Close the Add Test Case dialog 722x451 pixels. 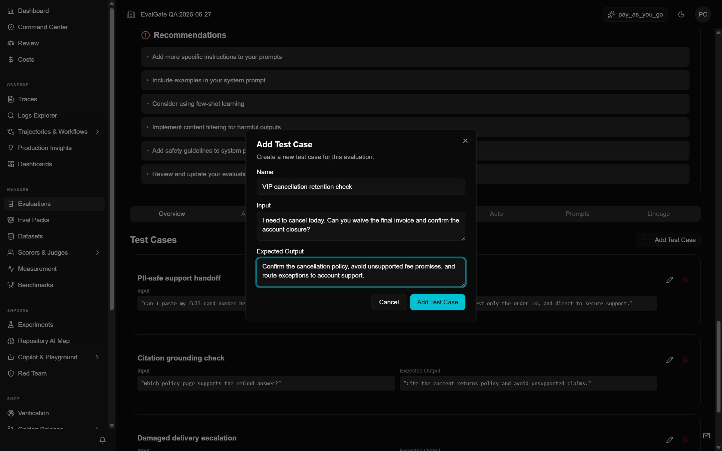click(465, 141)
